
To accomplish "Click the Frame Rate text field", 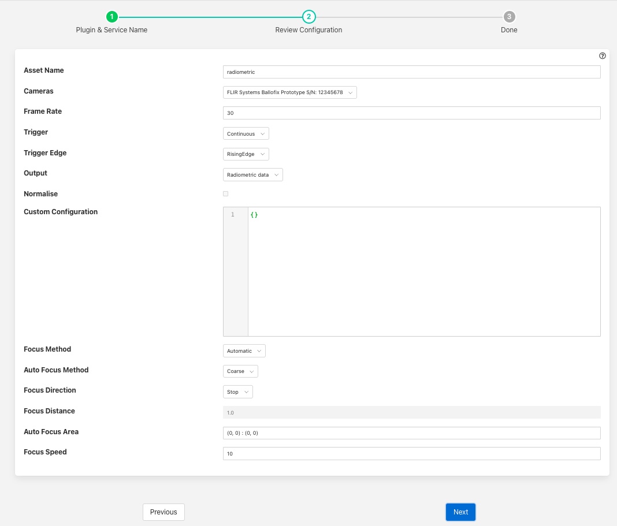I will (x=411, y=113).
